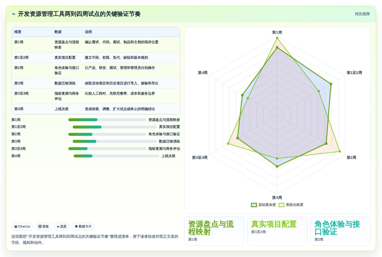This screenshot has width=382, height=257.
Task: Click the 第1至2周 progress bar
Action: [x=115, y=127]
